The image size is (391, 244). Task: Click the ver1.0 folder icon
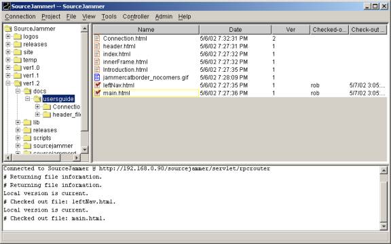coord(18,68)
